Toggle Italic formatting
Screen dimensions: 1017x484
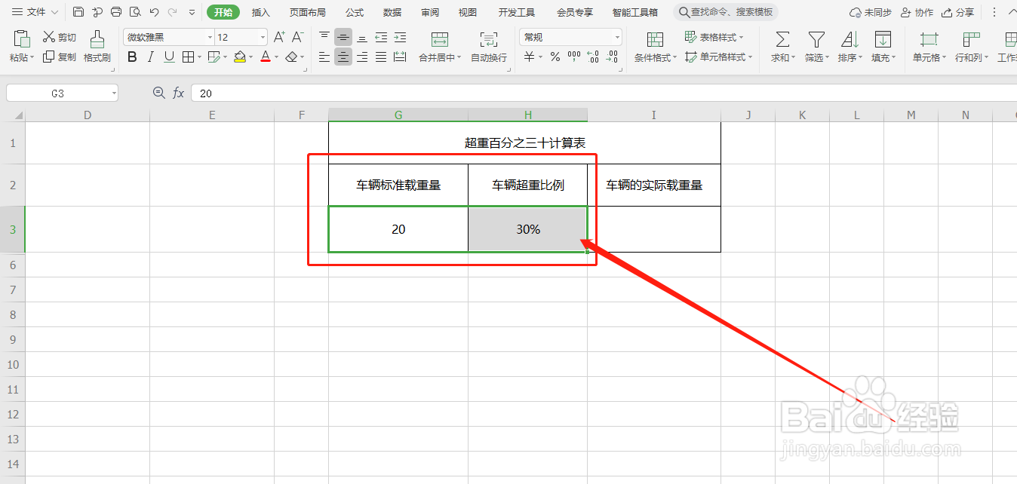[x=151, y=57]
